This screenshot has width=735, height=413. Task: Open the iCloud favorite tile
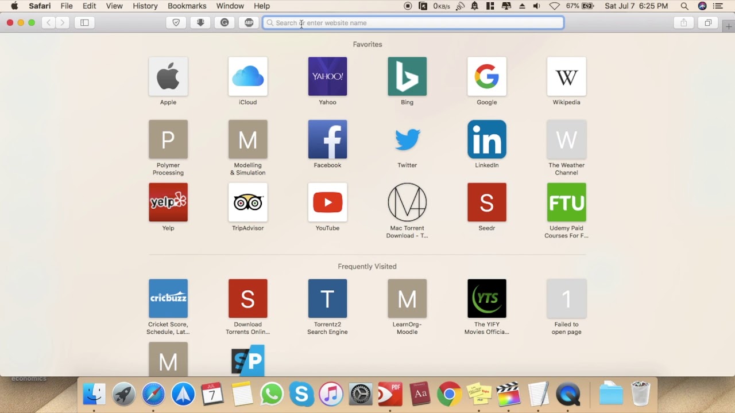point(248,76)
